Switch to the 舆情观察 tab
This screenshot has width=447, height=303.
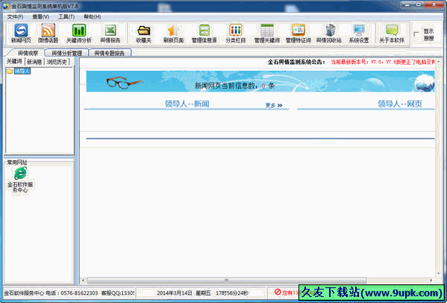click(28, 53)
